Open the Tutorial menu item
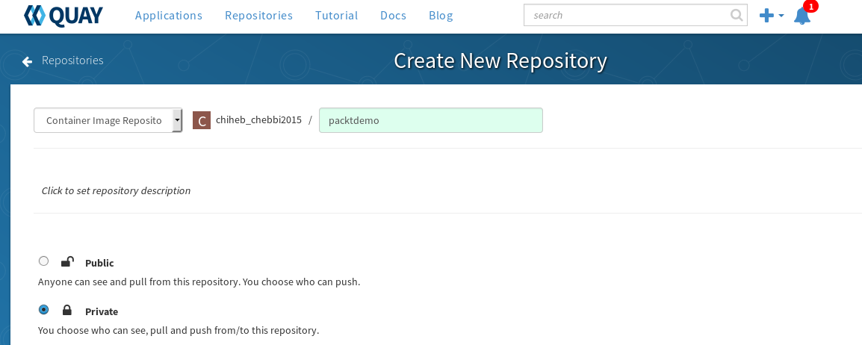Image resolution: width=862 pixels, height=345 pixels. click(x=336, y=16)
